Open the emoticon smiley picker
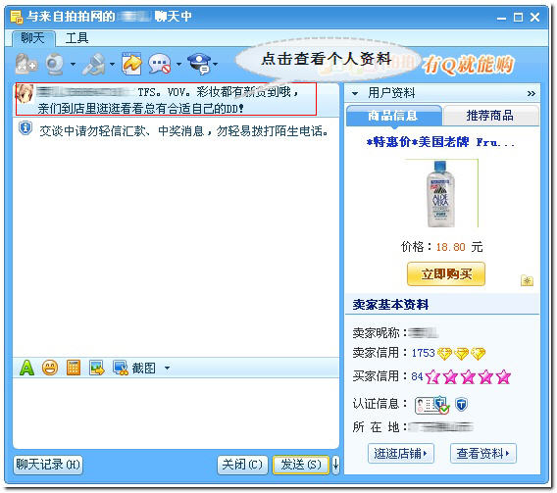The height and width of the screenshot is (493, 557). 50,368
